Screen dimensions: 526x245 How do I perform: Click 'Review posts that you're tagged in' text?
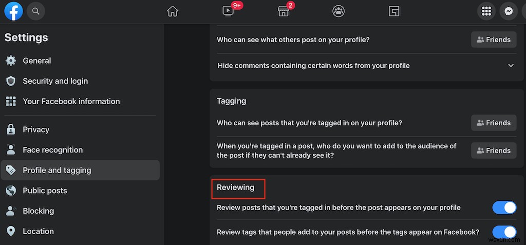coord(339,208)
